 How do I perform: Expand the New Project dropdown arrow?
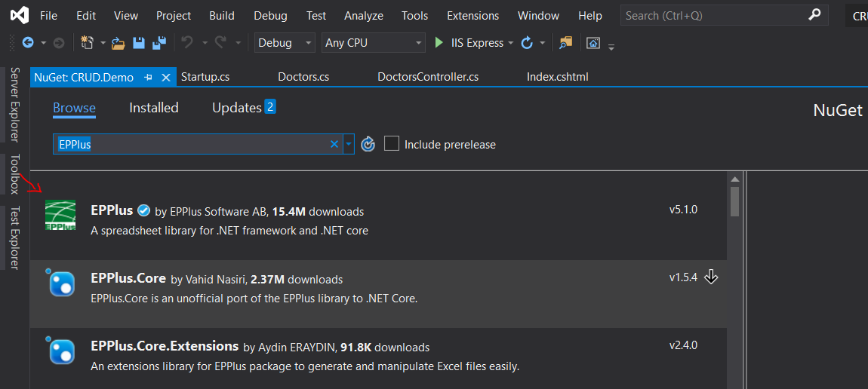103,42
